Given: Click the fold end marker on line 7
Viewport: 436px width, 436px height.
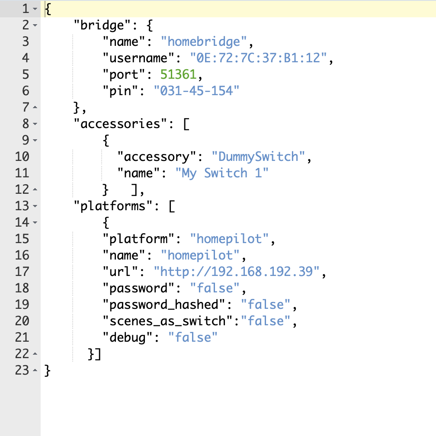Looking at the screenshot, I should 35,108.
